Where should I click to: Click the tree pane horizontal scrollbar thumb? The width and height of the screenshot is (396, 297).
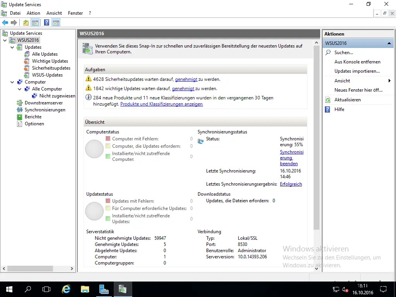click(30, 268)
